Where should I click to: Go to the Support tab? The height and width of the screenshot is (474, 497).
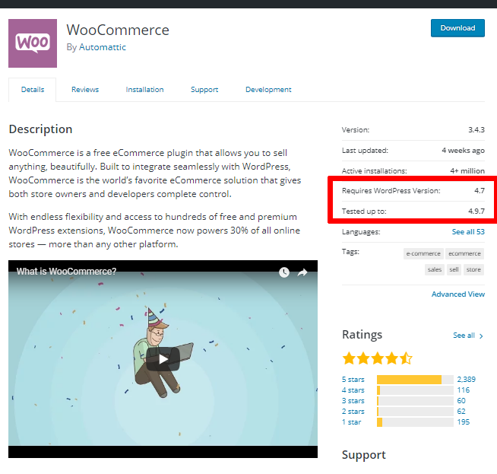pyautogui.click(x=204, y=90)
